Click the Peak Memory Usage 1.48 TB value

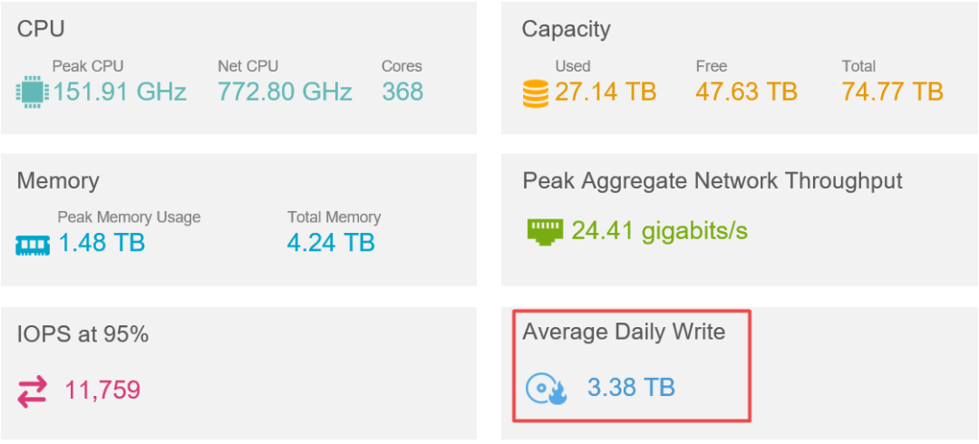click(x=102, y=242)
